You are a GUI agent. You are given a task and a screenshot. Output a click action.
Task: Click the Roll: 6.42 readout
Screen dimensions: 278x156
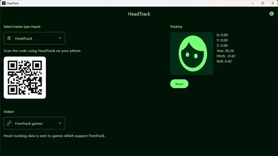pyautogui.click(x=224, y=61)
